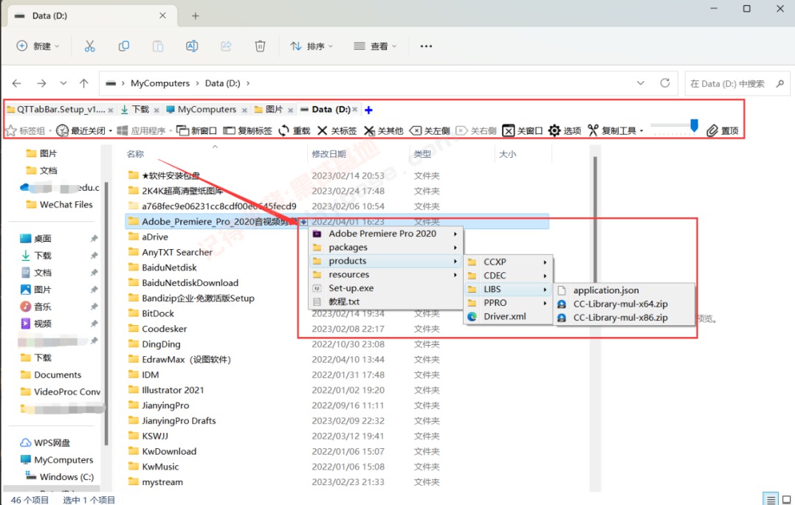
Task: Select resources in popup menu
Action: (386, 274)
